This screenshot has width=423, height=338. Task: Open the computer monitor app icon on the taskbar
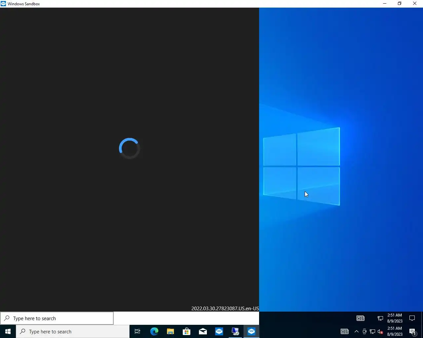click(x=235, y=331)
